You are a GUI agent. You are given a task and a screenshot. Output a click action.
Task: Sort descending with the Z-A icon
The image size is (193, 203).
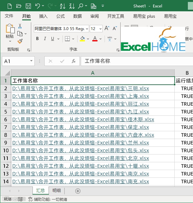72,6
